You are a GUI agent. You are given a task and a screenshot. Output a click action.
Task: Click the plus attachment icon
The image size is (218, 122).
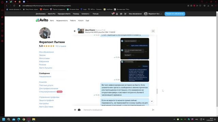[x=75, y=110]
